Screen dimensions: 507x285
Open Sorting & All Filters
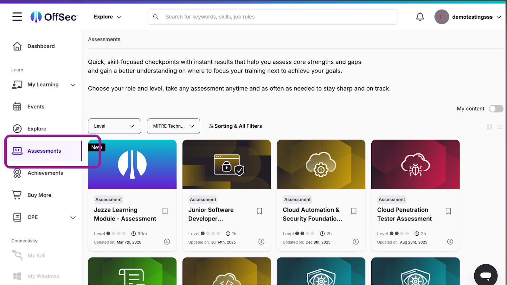coord(235,126)
